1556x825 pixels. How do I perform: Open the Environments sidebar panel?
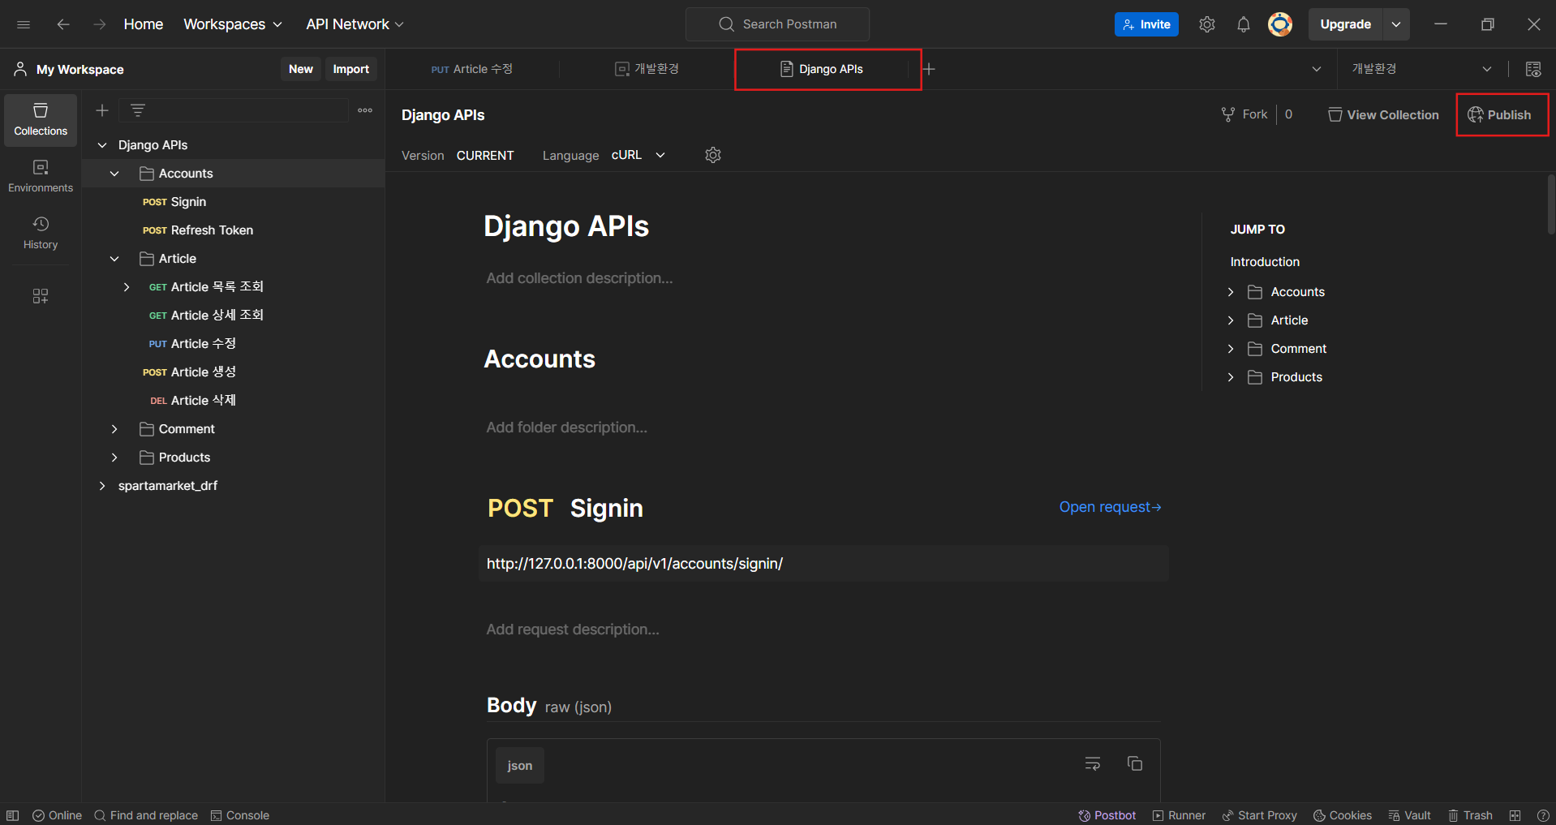[x=41, y=176]
